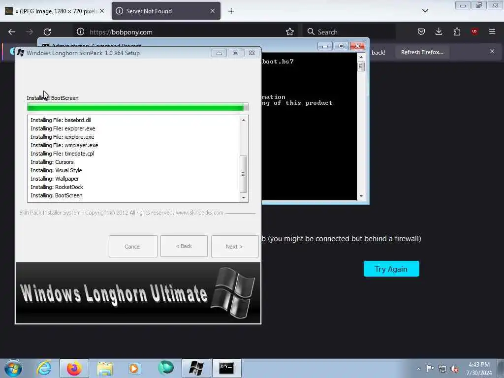The width and height of the screenshot is (504, 378).
Task: Switch to Command Prompt taskbar button
Action: tap(226, 368)
